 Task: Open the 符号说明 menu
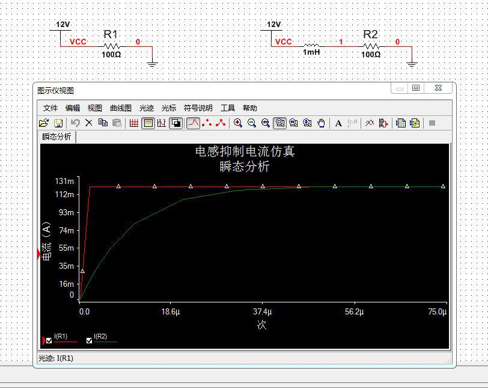click(198, 108)
